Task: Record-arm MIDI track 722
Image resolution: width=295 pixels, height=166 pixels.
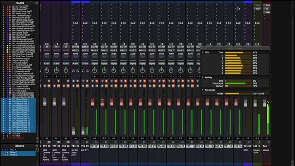Action: click(x=49, y=81)
